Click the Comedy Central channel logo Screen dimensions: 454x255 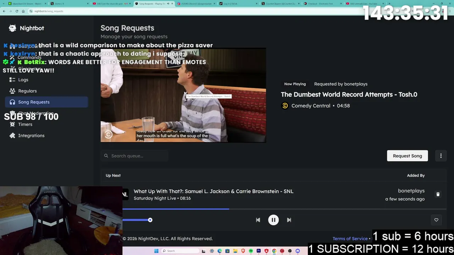[x=285, y=106]
